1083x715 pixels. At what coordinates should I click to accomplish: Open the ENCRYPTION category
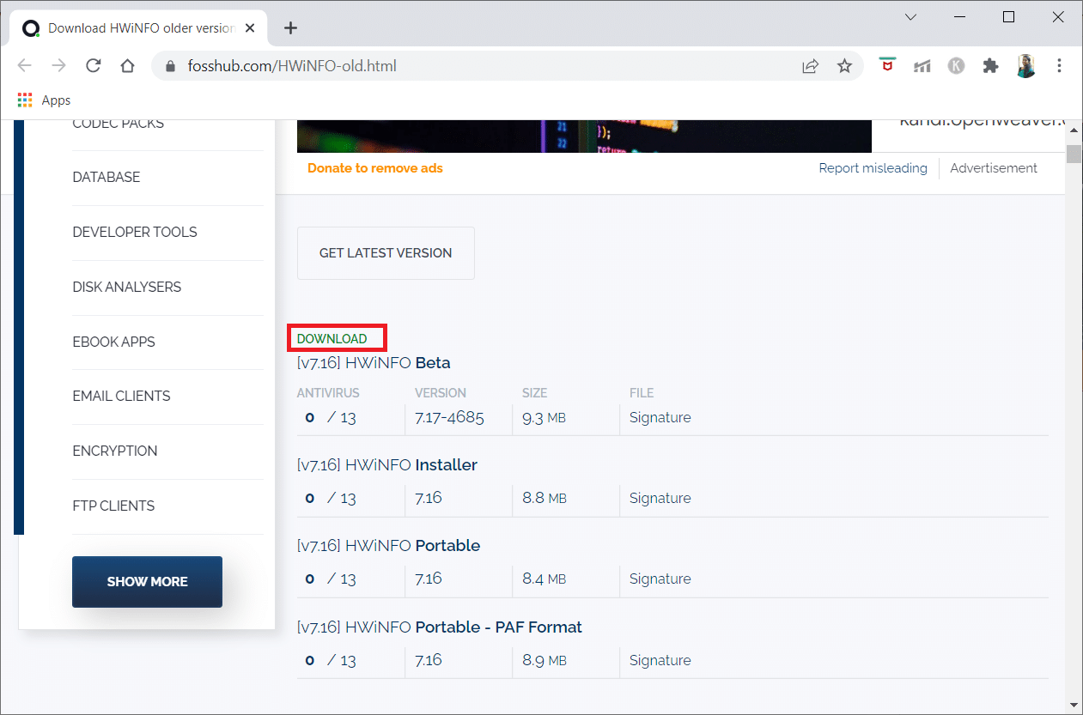[x=115, y=451]
